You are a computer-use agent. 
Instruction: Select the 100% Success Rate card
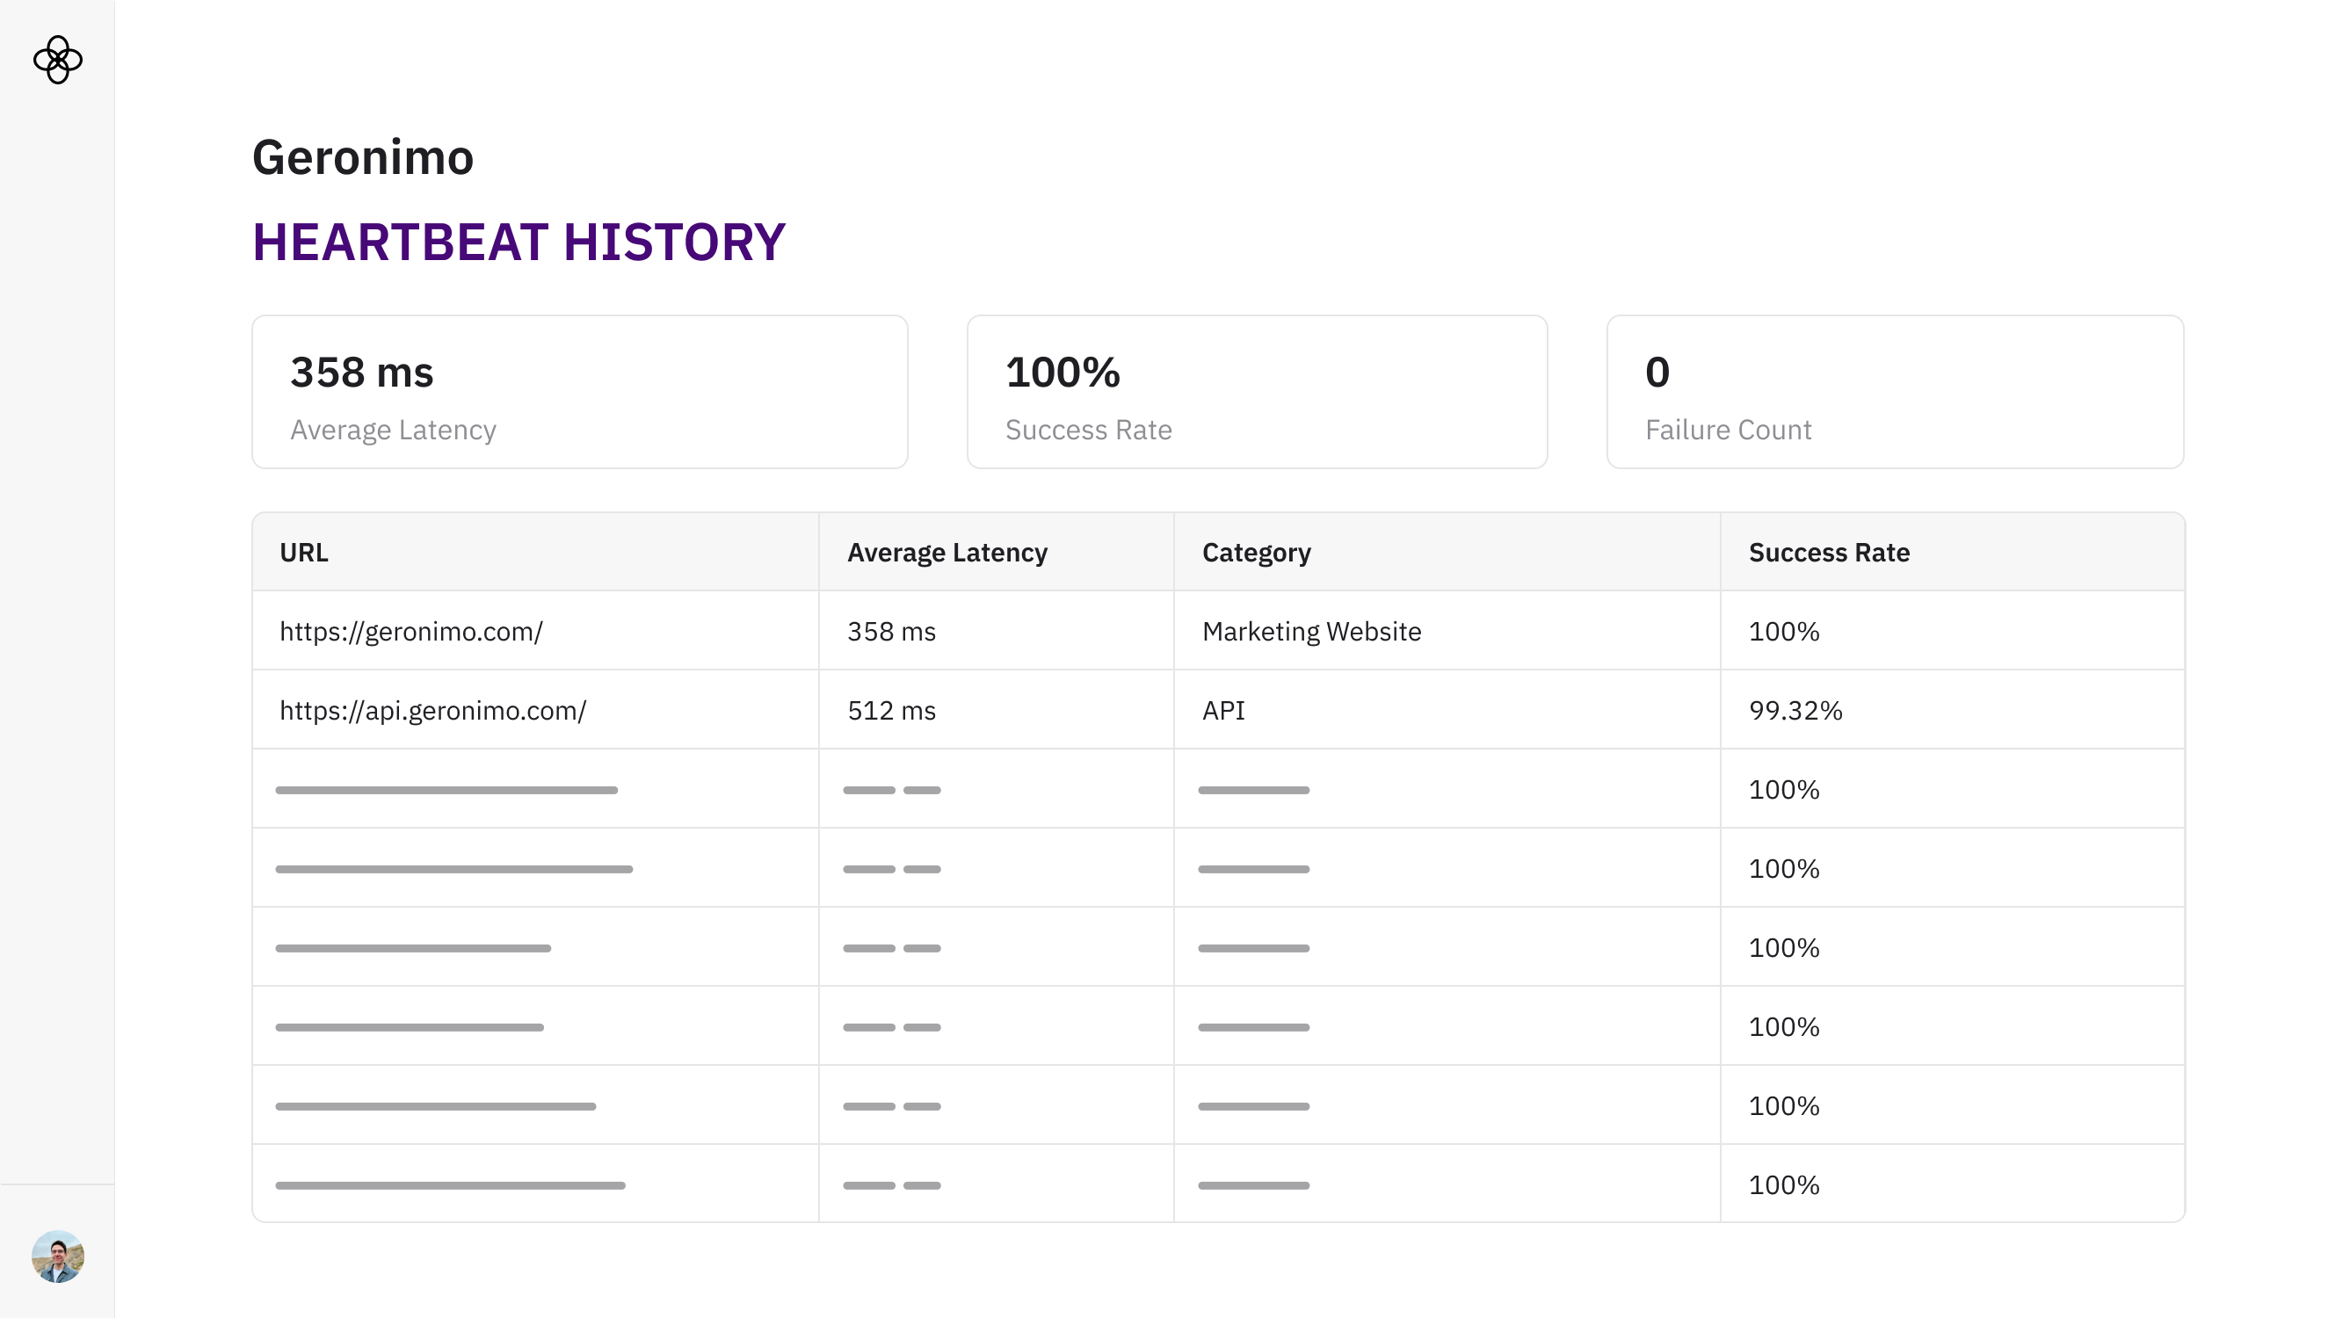coord(1256,392)
